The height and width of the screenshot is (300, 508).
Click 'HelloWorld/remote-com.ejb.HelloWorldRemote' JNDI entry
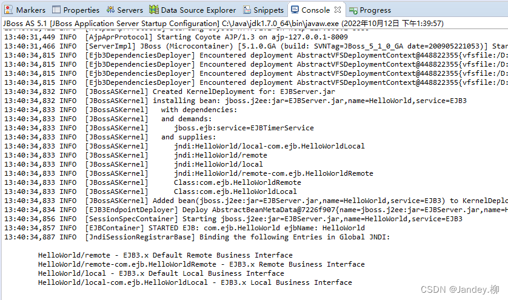pyautogui.click(x=201, y=264)
